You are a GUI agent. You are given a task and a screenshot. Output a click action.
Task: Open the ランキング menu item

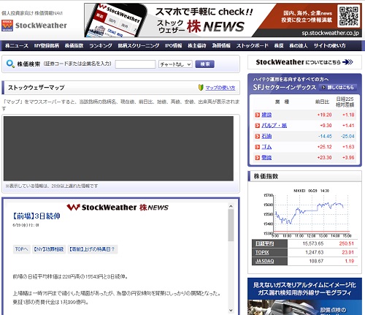pos(101,45)
